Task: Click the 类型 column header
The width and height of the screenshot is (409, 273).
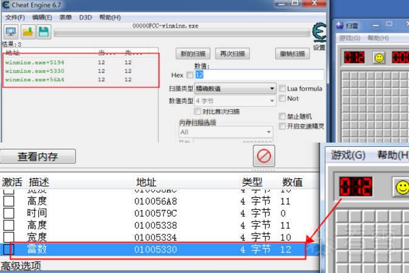Action: click(252, 182)
